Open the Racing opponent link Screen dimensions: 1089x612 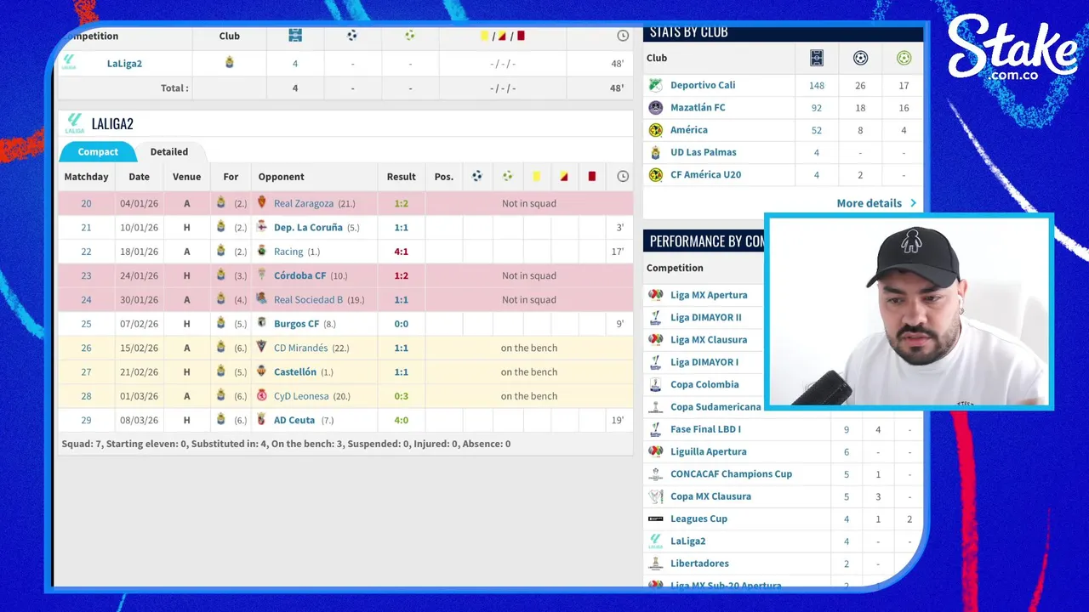[x=288, y=252]
